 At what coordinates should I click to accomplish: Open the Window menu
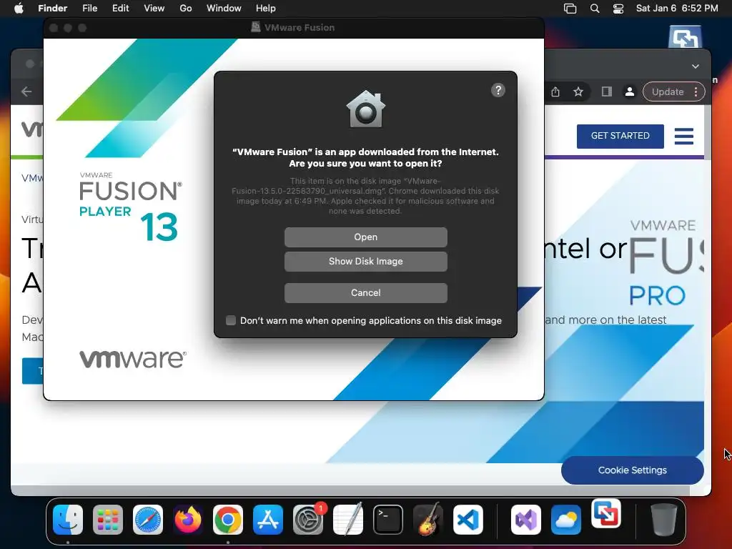coord(224,9)
